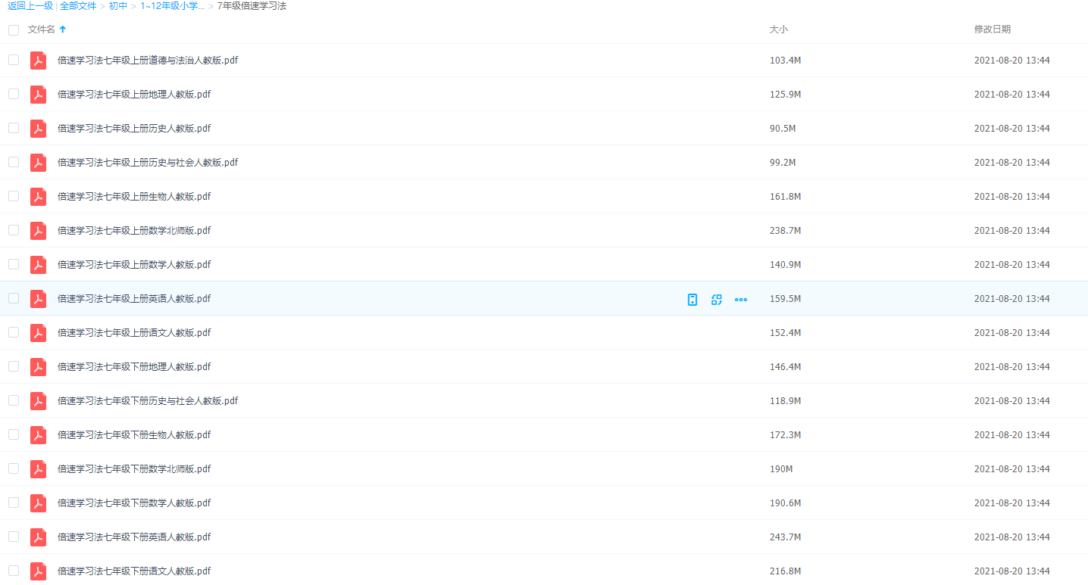Select checkbox for 下册英语人教版.pdf

click(x=14, y=537)
